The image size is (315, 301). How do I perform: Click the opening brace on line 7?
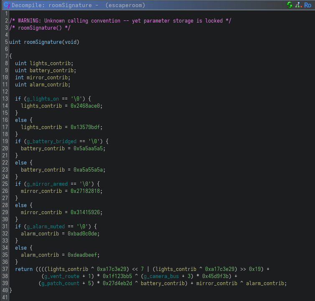10,56
